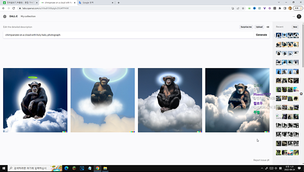Click the install app icon in address bar
The width and height of the screenshot is (304, 172).
coord(233,8)
